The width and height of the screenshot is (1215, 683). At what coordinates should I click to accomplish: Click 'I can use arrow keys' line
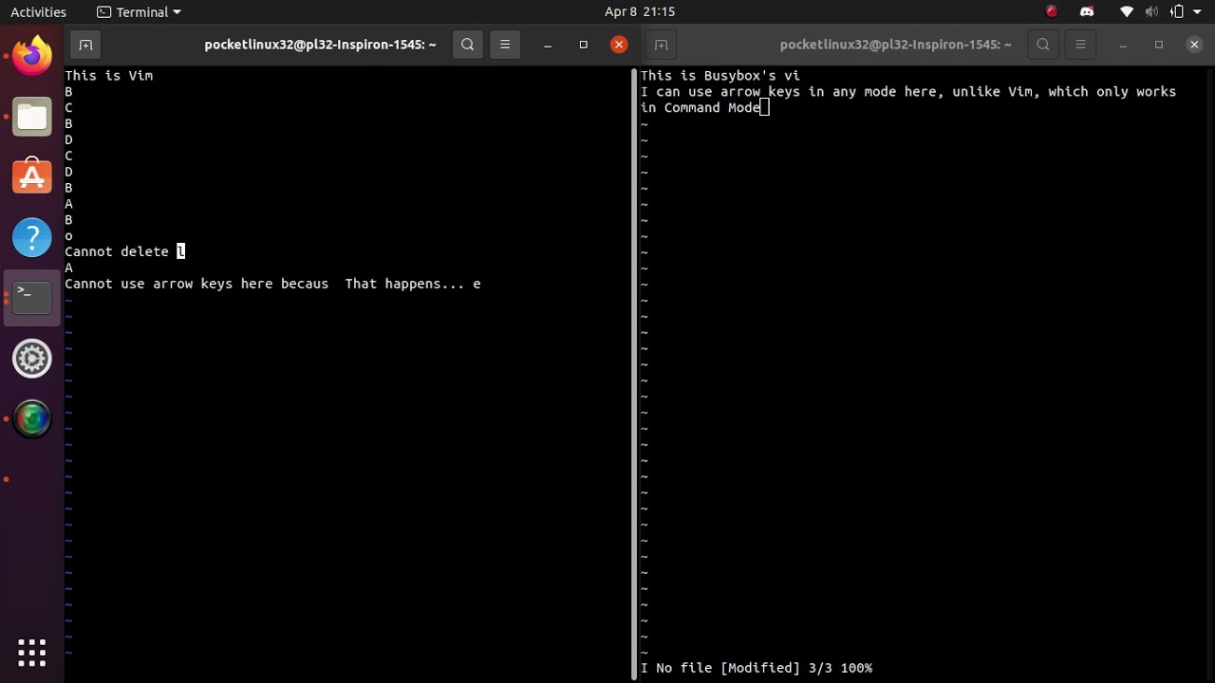(x=908, y=91)
